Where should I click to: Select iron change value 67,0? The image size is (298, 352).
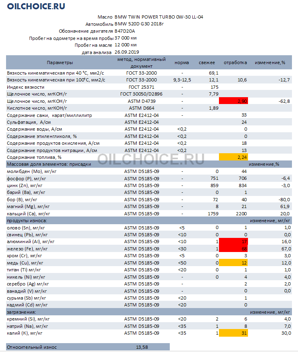pos(286,249)
